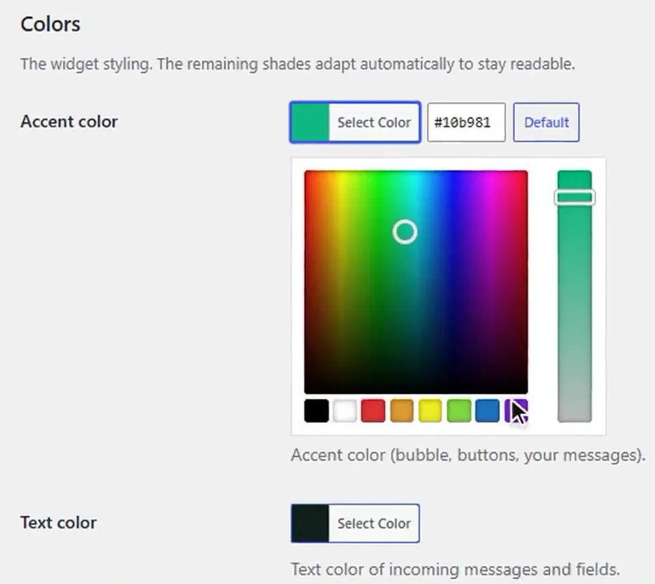Pick the blue palette swatch
This screenshot has width=655, height=584.
tap(487, 411)
